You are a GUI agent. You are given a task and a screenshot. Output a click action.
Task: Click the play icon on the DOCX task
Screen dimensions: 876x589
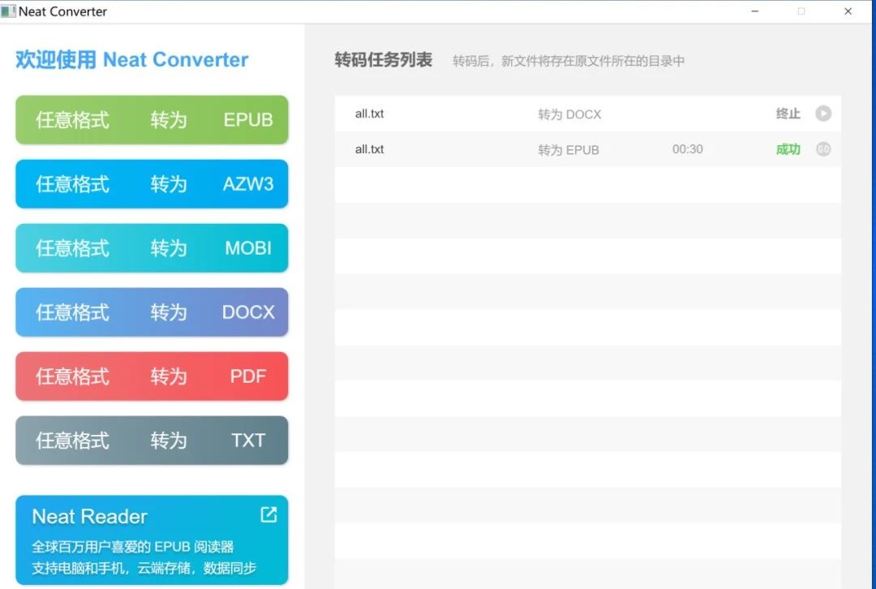click(x=823, y=114)
